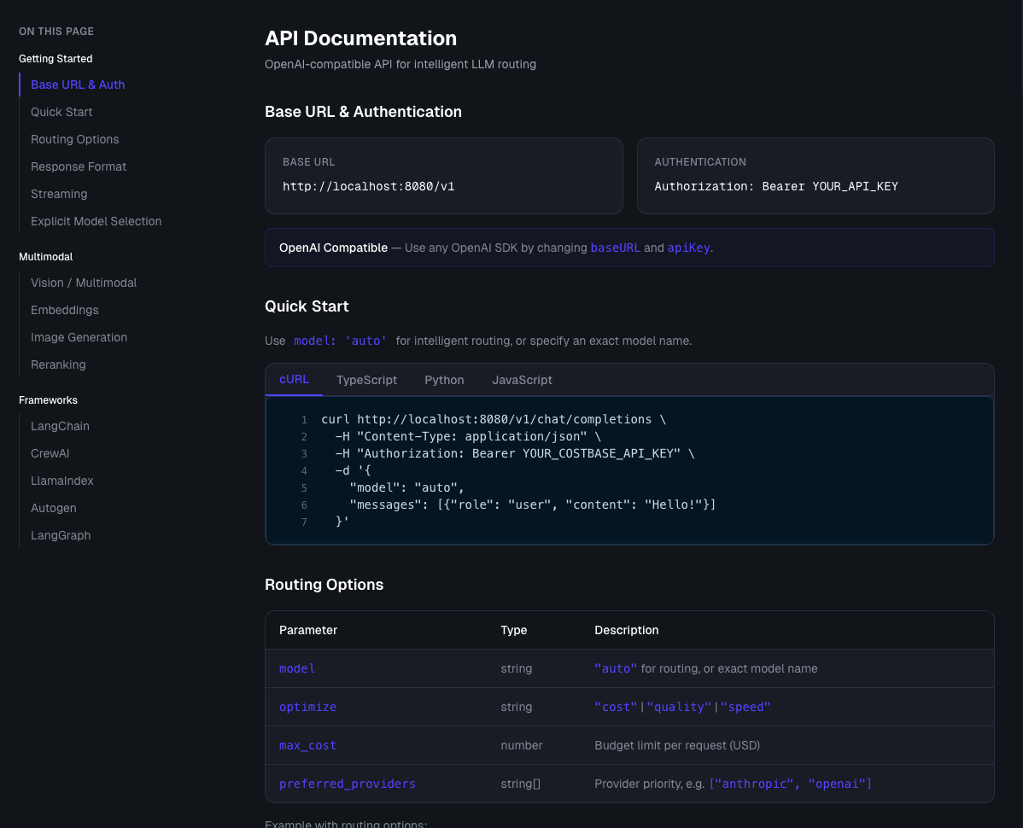Switch to the Python code tab
Image resolution: width=1023 pixels, height=828 pixels.
click(444, 380)
